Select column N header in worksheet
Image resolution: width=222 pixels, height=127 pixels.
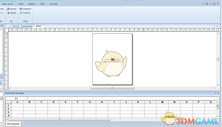(174, 102)
